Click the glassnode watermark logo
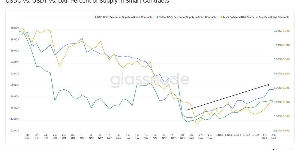300x150 pixels. [150, 80]
